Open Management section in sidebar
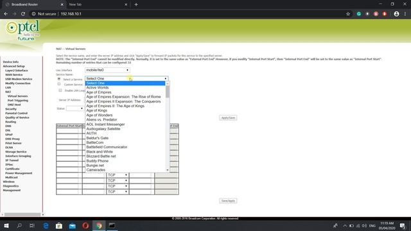Image resolution: width=411 pixels, height=231 pixels. pyautogui.click(x=12, y=190)
